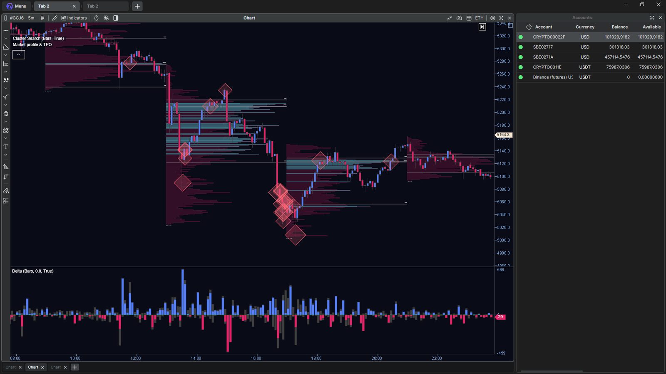Screen dimensions: 666x374
Task: Toggle the green status dot for CRYPTO00022F
Action: pos(521,37)
